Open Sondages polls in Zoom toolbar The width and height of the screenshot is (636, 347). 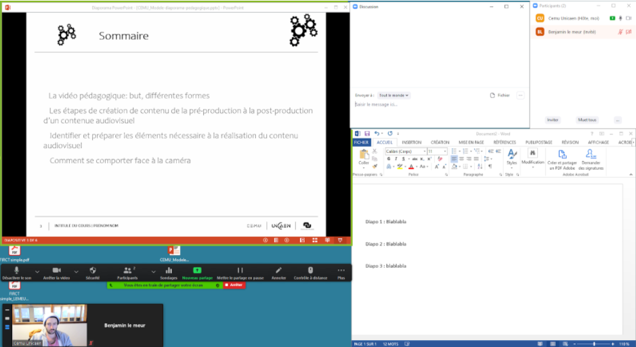[x=169, y=271]
